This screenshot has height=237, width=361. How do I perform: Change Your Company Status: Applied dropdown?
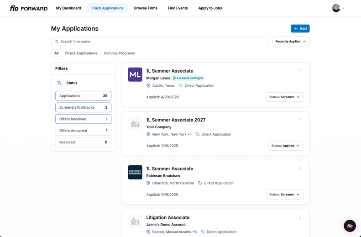286,146
